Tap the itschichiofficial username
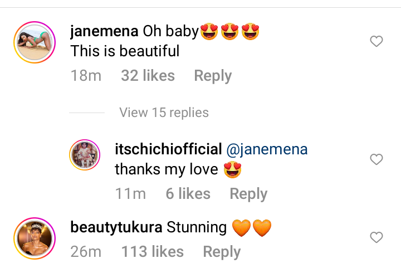Viewport: 401px width, 273px height. pos(168,150)
